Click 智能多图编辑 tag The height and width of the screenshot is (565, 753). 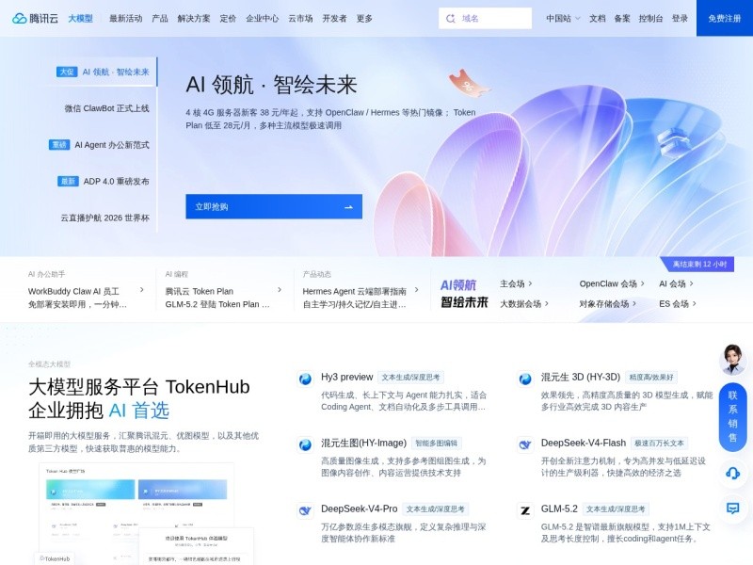click(x=436, y=444)
